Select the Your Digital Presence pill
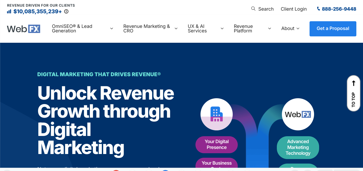 pyautogui.click(x=216, y=144)
